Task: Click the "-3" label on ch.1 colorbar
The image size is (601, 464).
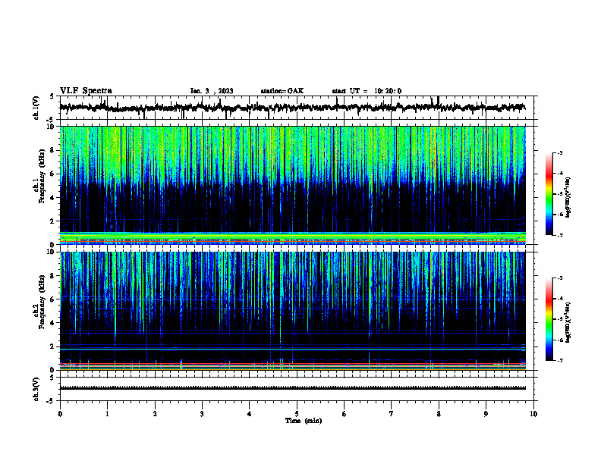Action: click(560, 152)
